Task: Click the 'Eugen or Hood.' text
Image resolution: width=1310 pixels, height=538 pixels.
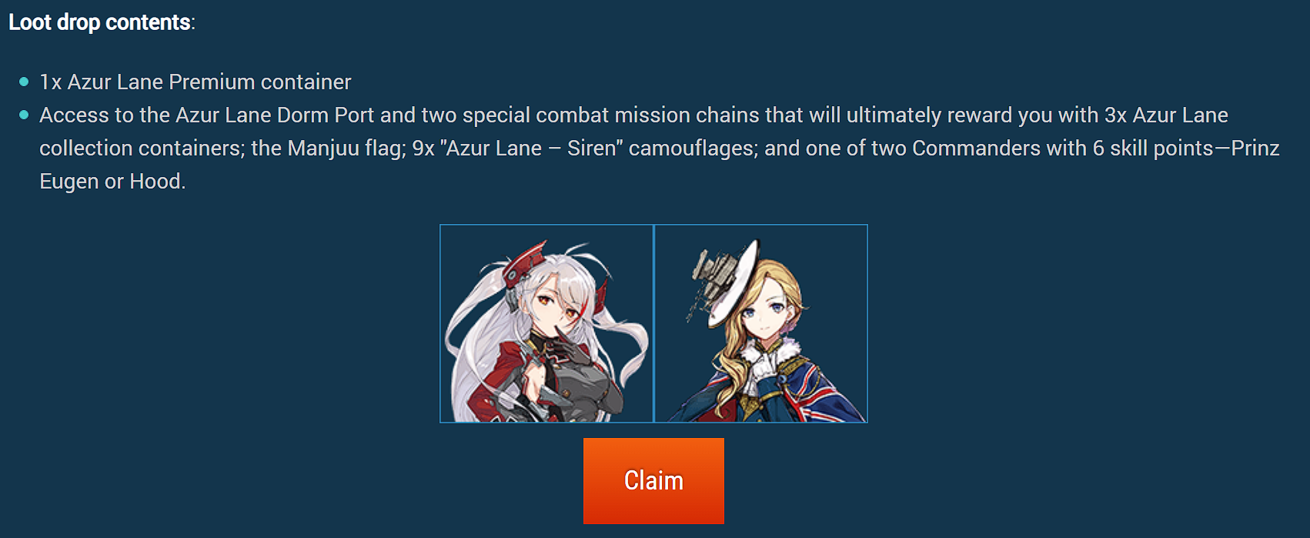Action: point(112,181)
